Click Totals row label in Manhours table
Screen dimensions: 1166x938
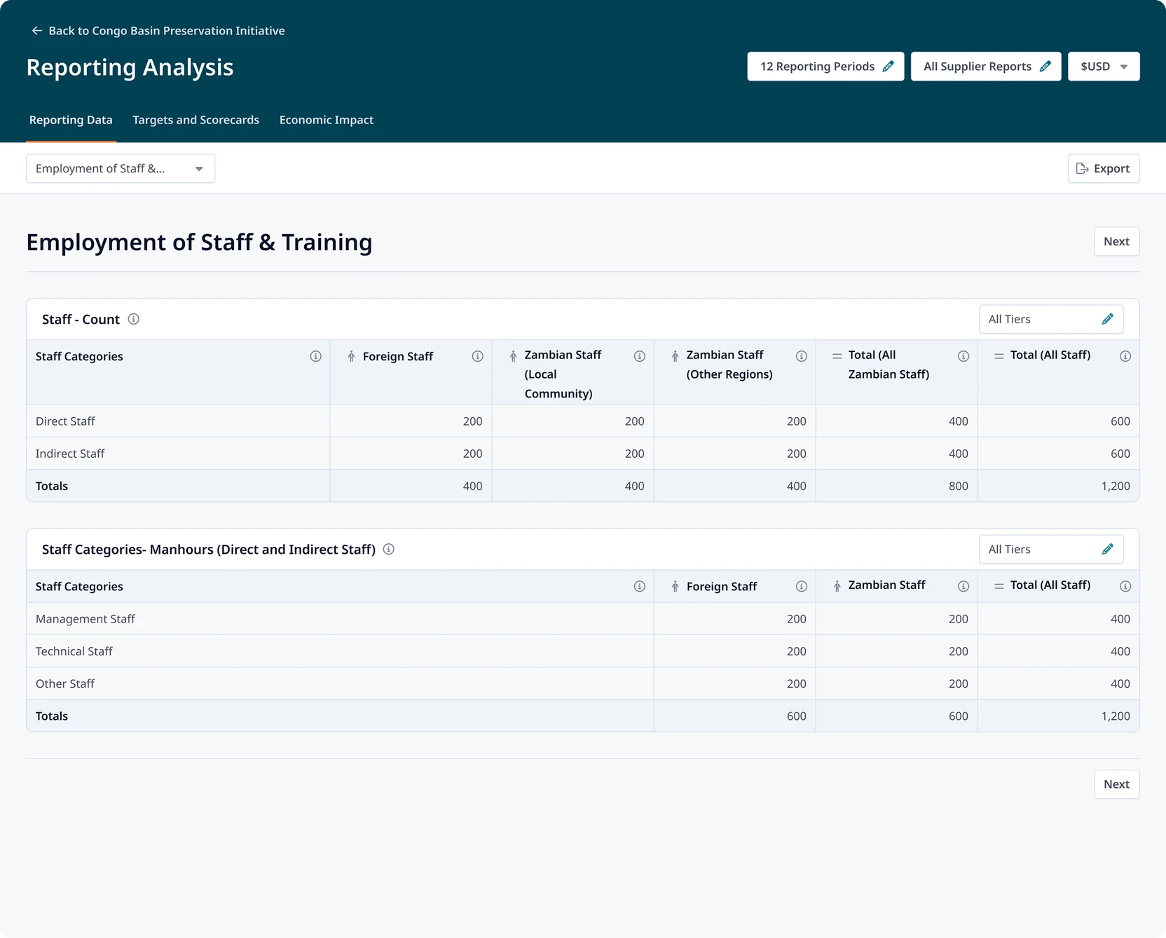(x=52, y=716)
